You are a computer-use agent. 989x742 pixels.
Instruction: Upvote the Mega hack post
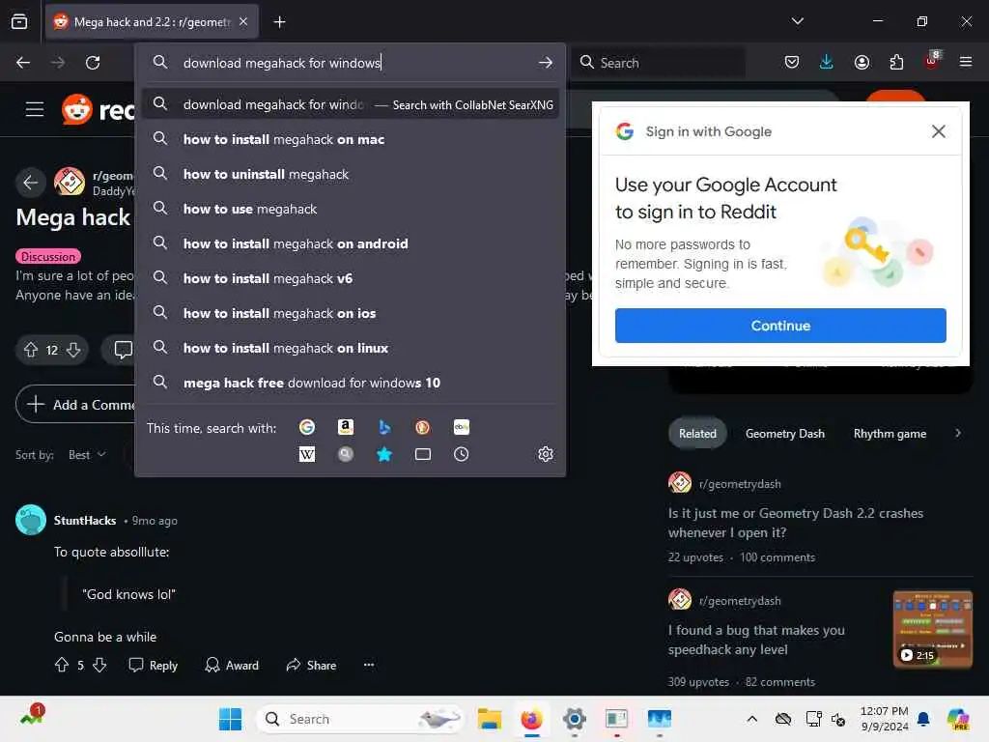pyautogui.click(x=31, y=350)
